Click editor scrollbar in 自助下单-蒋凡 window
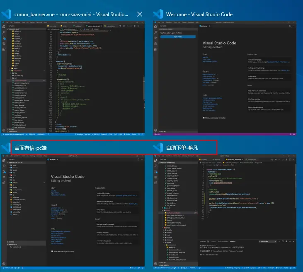This screenshot has height=272, width=303. 295,186
